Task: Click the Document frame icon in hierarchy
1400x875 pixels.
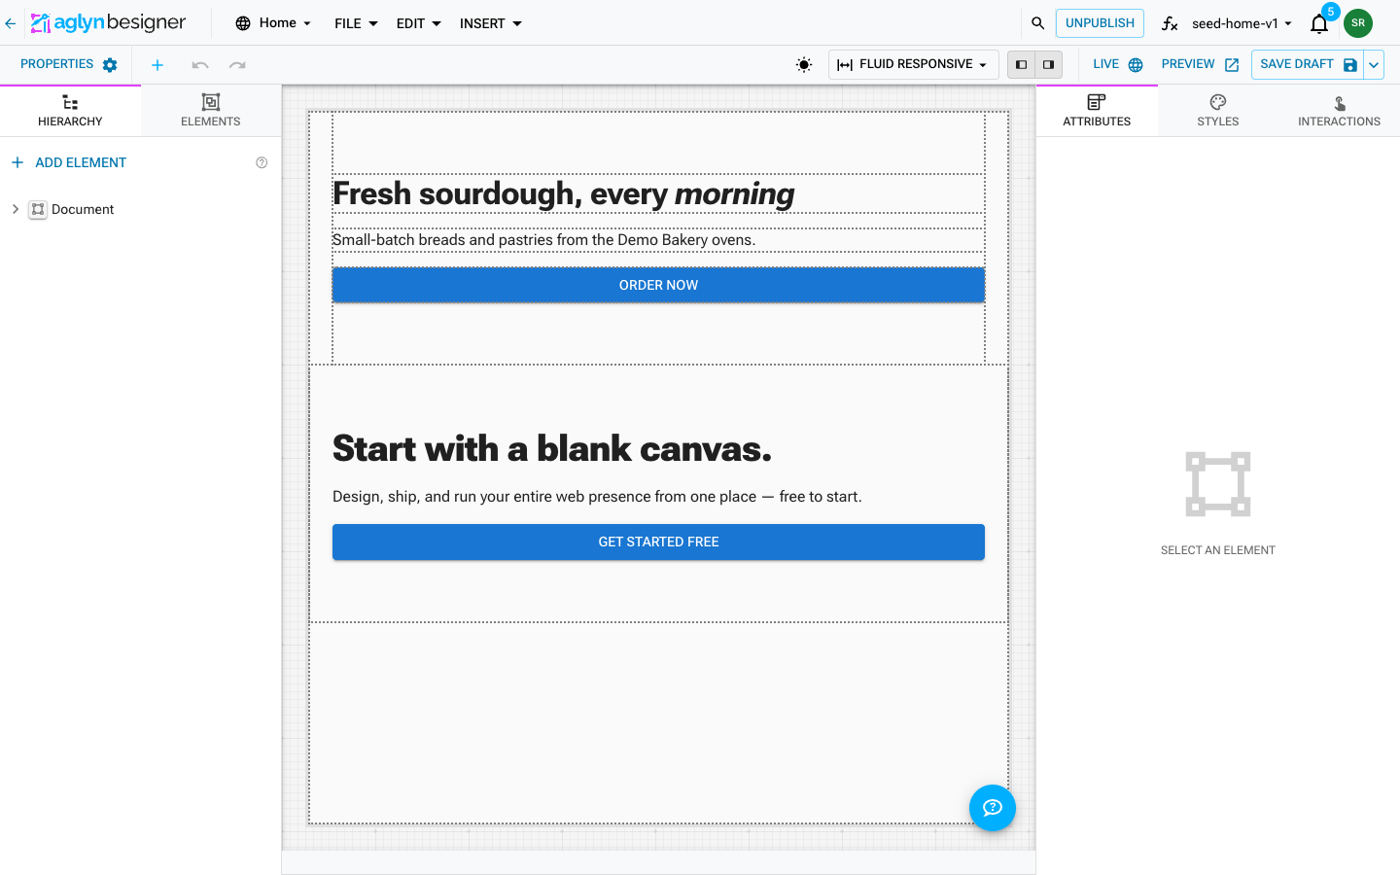Action: click(x=38, y=209)
